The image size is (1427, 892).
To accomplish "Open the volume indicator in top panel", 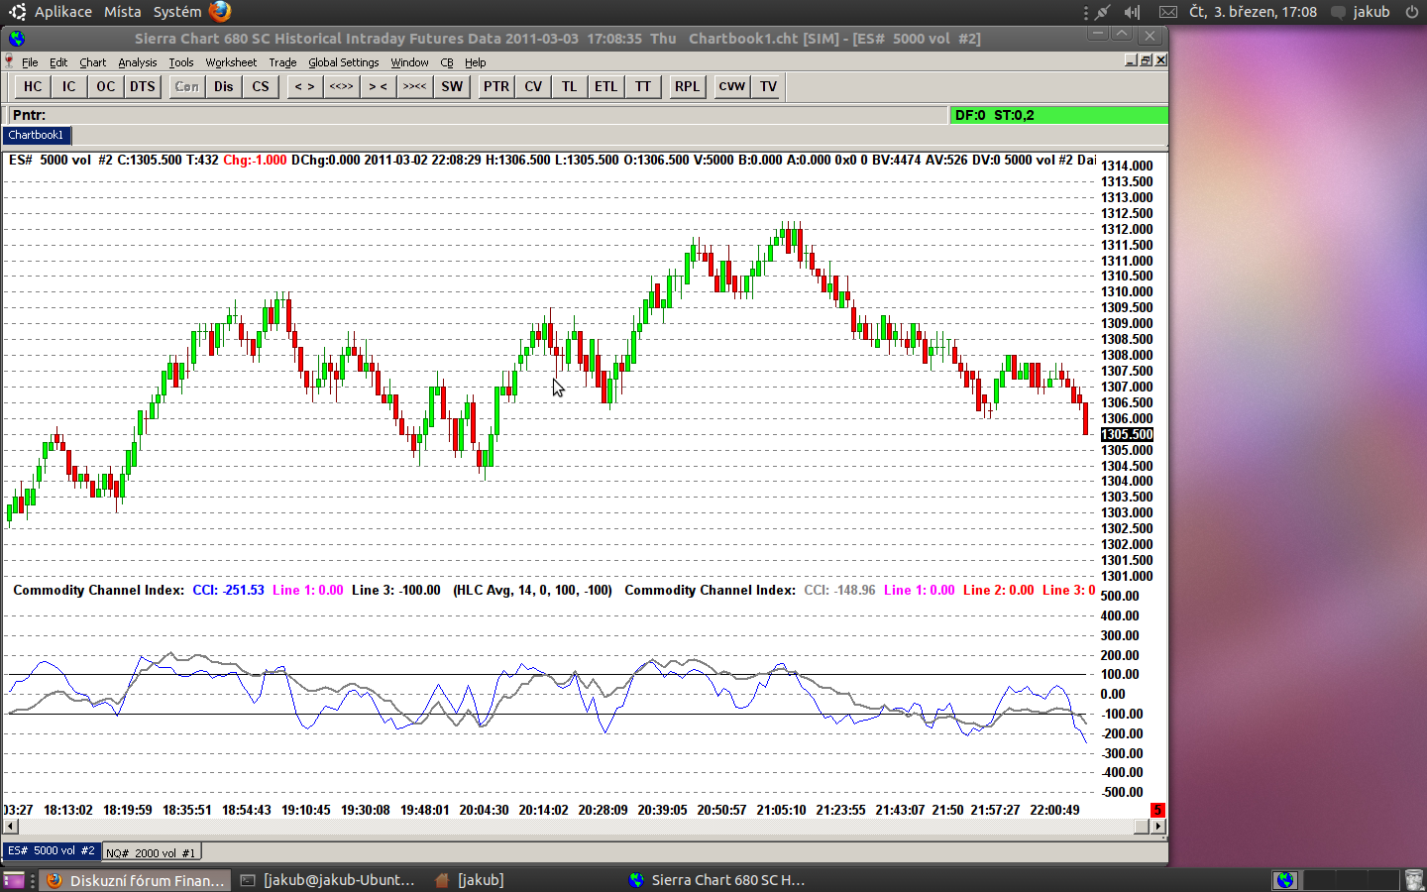I will tap(1133, 12).
